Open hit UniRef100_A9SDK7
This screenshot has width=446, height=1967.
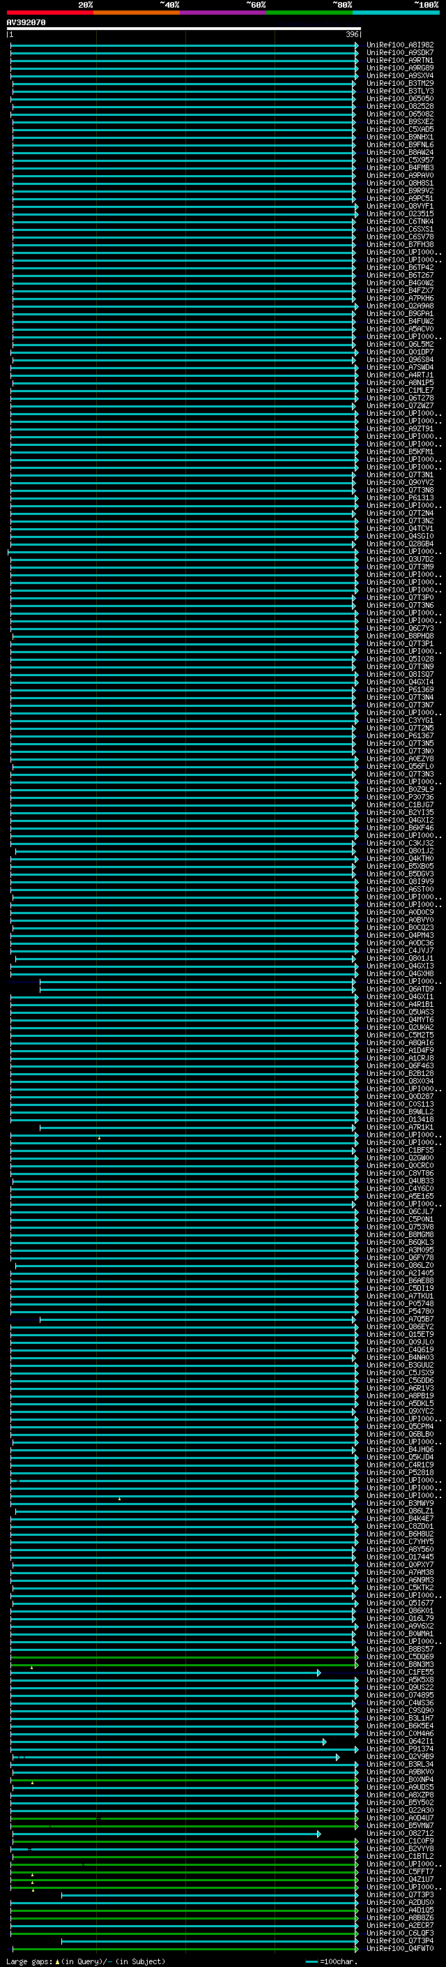tap(400, 53)
